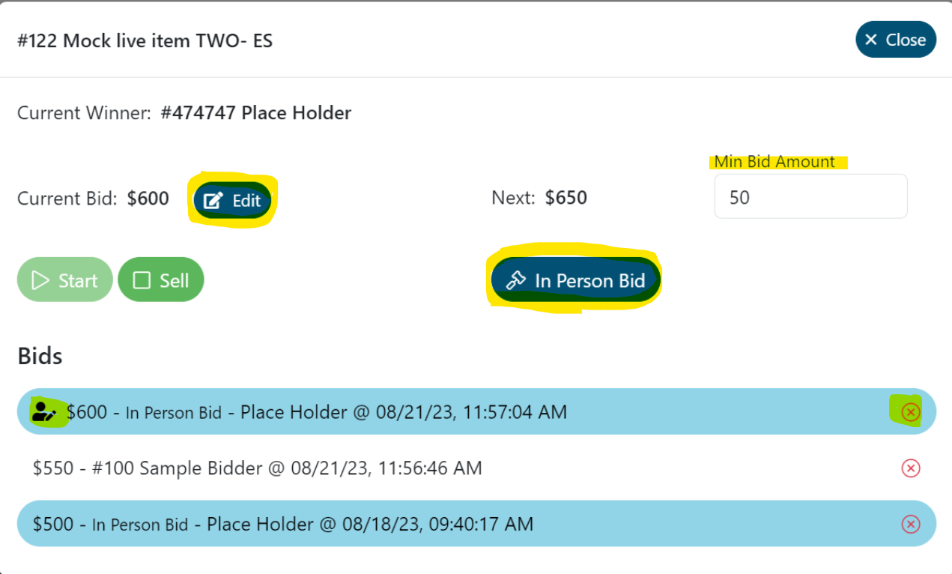Click the pencil icon to edit current bid
This screenshot has width=952, height=574.
(214, 201)
